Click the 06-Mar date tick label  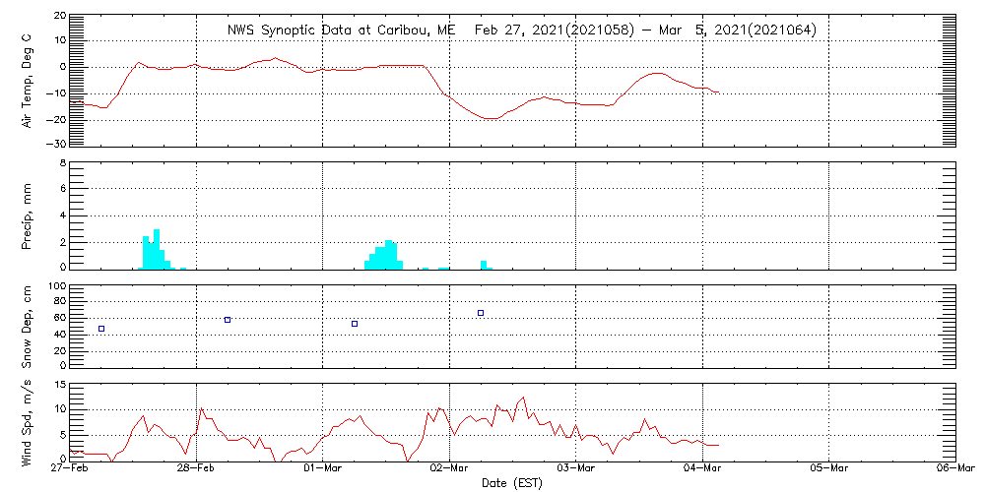(953, 469)
